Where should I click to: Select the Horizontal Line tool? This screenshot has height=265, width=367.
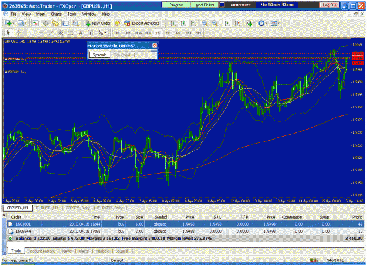click(x=41, y=33)
